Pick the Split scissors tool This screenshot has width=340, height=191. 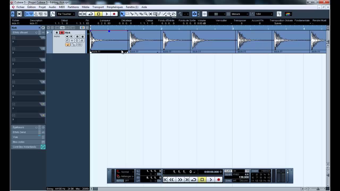point(132,14)
